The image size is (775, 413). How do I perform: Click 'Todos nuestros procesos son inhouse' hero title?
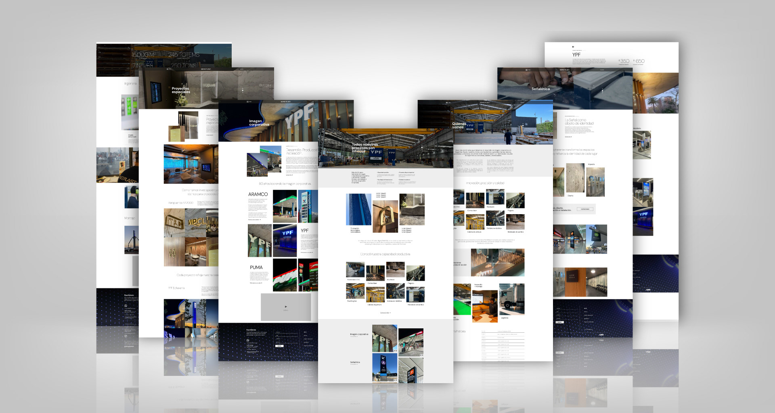coord(365,148)
